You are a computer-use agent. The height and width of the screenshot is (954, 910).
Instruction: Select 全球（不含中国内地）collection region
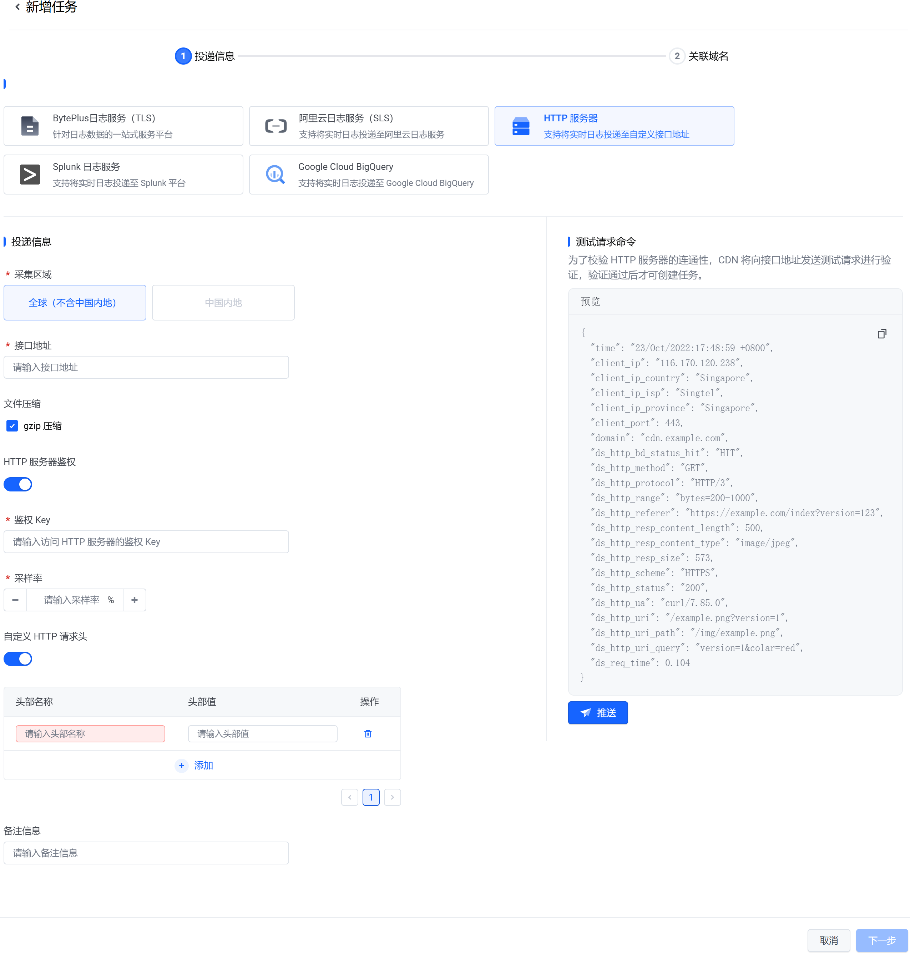75,303
